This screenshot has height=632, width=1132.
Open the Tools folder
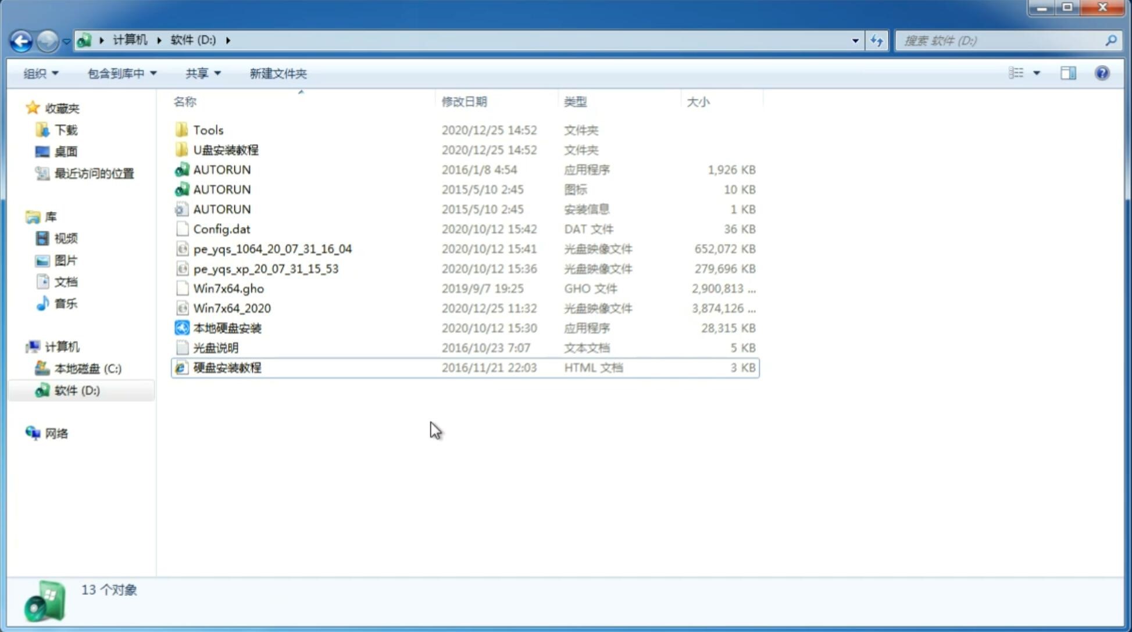point(208,130)
